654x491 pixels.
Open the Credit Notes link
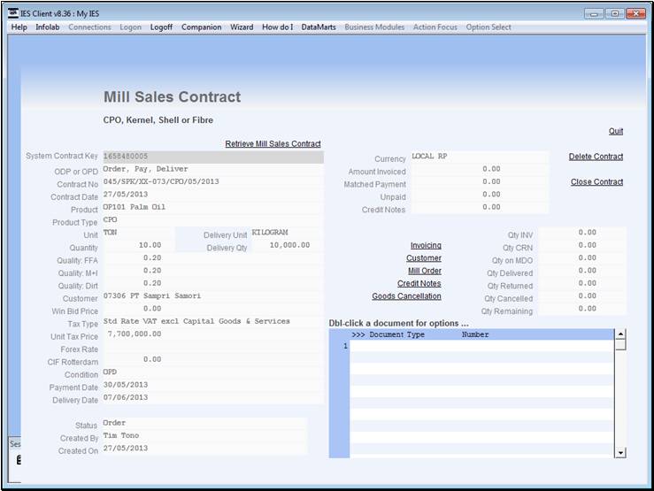point(419,283)
